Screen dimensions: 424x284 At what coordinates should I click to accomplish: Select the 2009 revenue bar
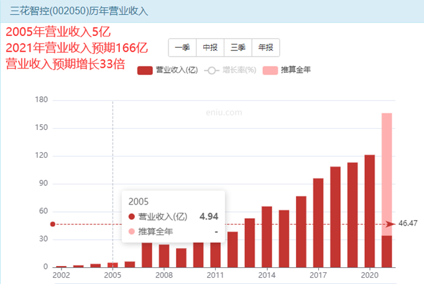[181, 258]
